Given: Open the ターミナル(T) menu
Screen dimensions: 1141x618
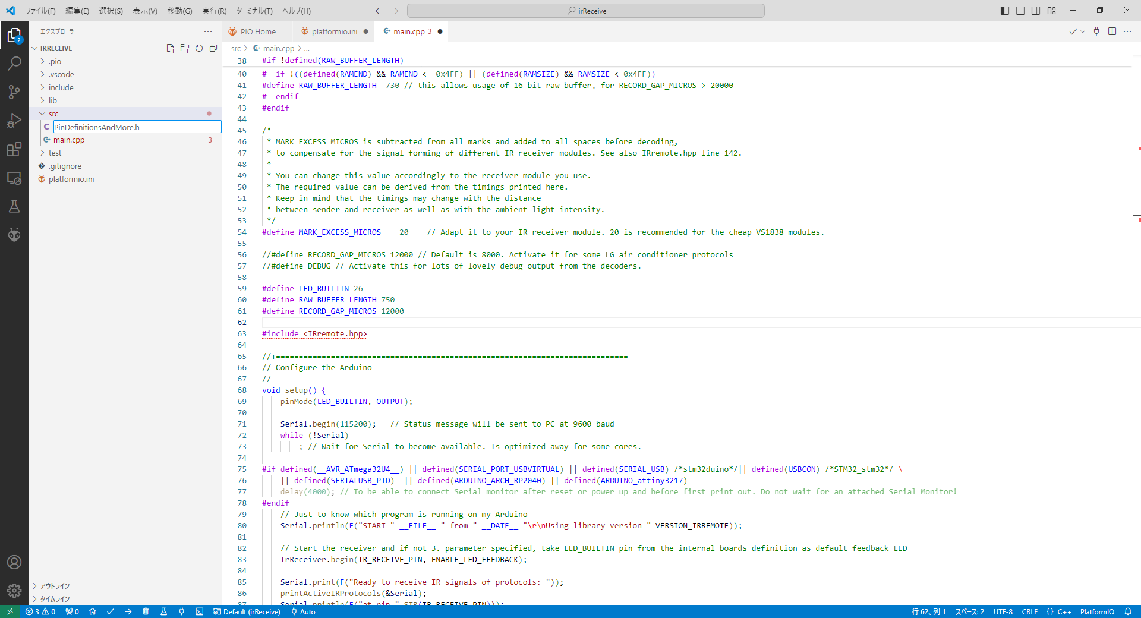Looking at the screenshot, I should (254, 11).
